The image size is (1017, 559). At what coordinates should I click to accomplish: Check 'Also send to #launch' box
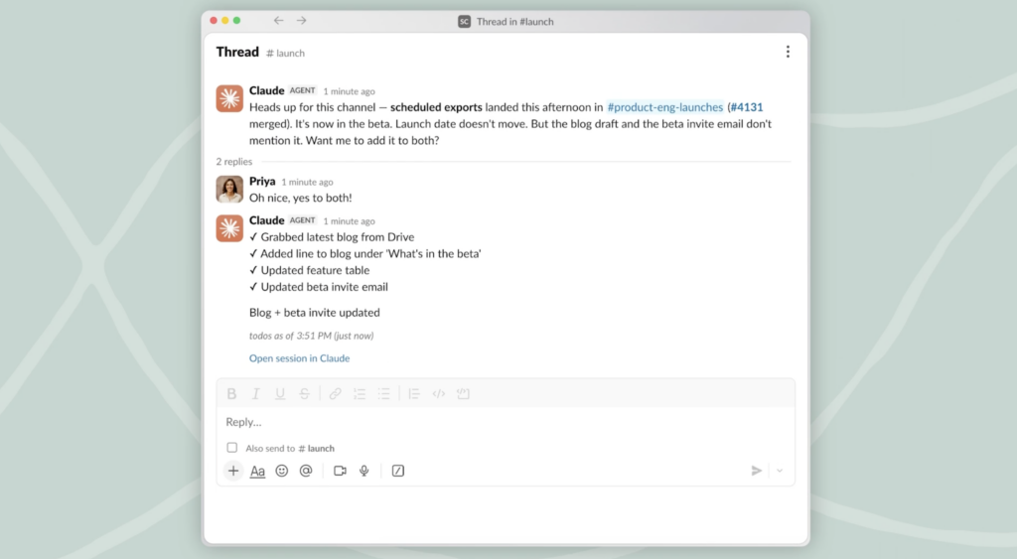coord(232,448)
